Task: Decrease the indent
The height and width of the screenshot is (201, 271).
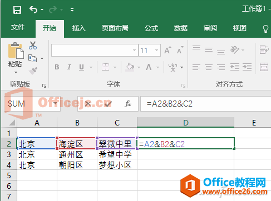Action: (x=235, y=67)
